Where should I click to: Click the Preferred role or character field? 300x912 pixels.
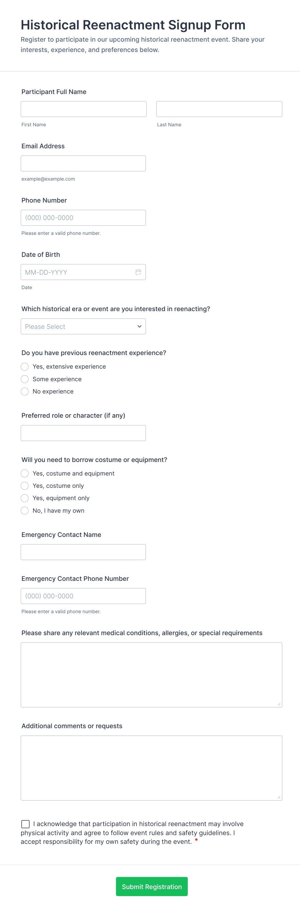[x=83, y=433]
